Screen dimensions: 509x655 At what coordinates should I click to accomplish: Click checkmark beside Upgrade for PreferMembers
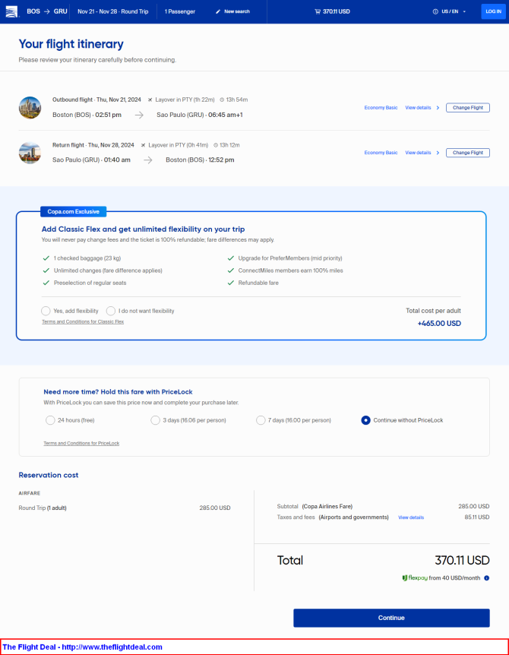point(230,258)
